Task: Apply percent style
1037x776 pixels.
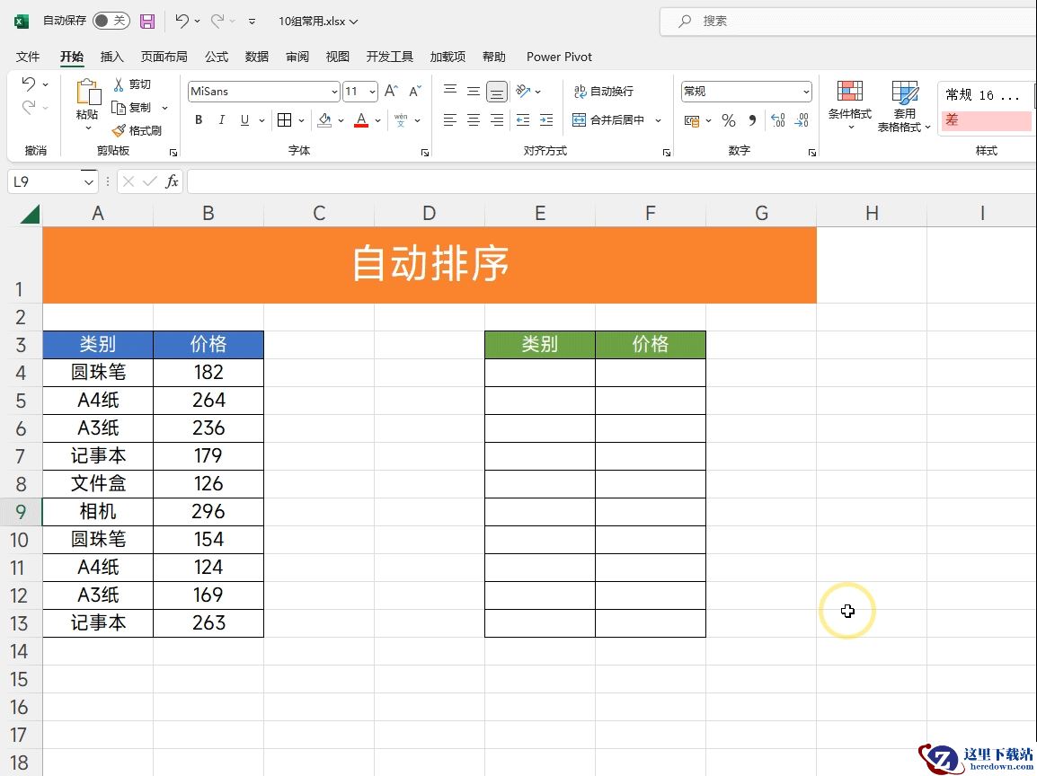Action: click(729, 120)
